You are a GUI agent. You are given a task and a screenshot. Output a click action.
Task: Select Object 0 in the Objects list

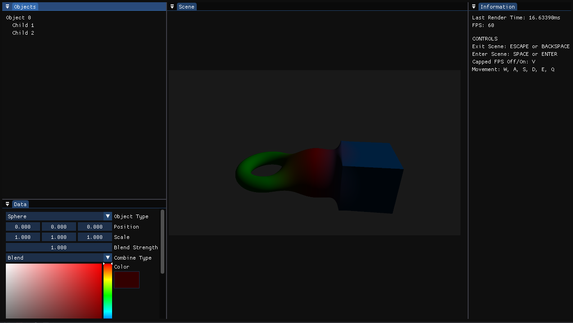point(18,17)
